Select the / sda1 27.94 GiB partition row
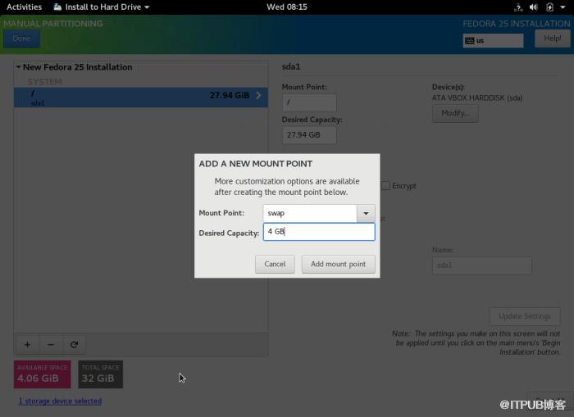 pyautogui.click(x=141, y=97)
